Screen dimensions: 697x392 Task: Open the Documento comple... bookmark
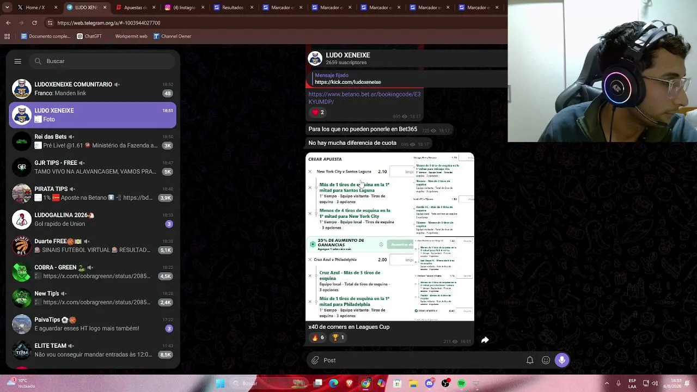click(46, 36)
